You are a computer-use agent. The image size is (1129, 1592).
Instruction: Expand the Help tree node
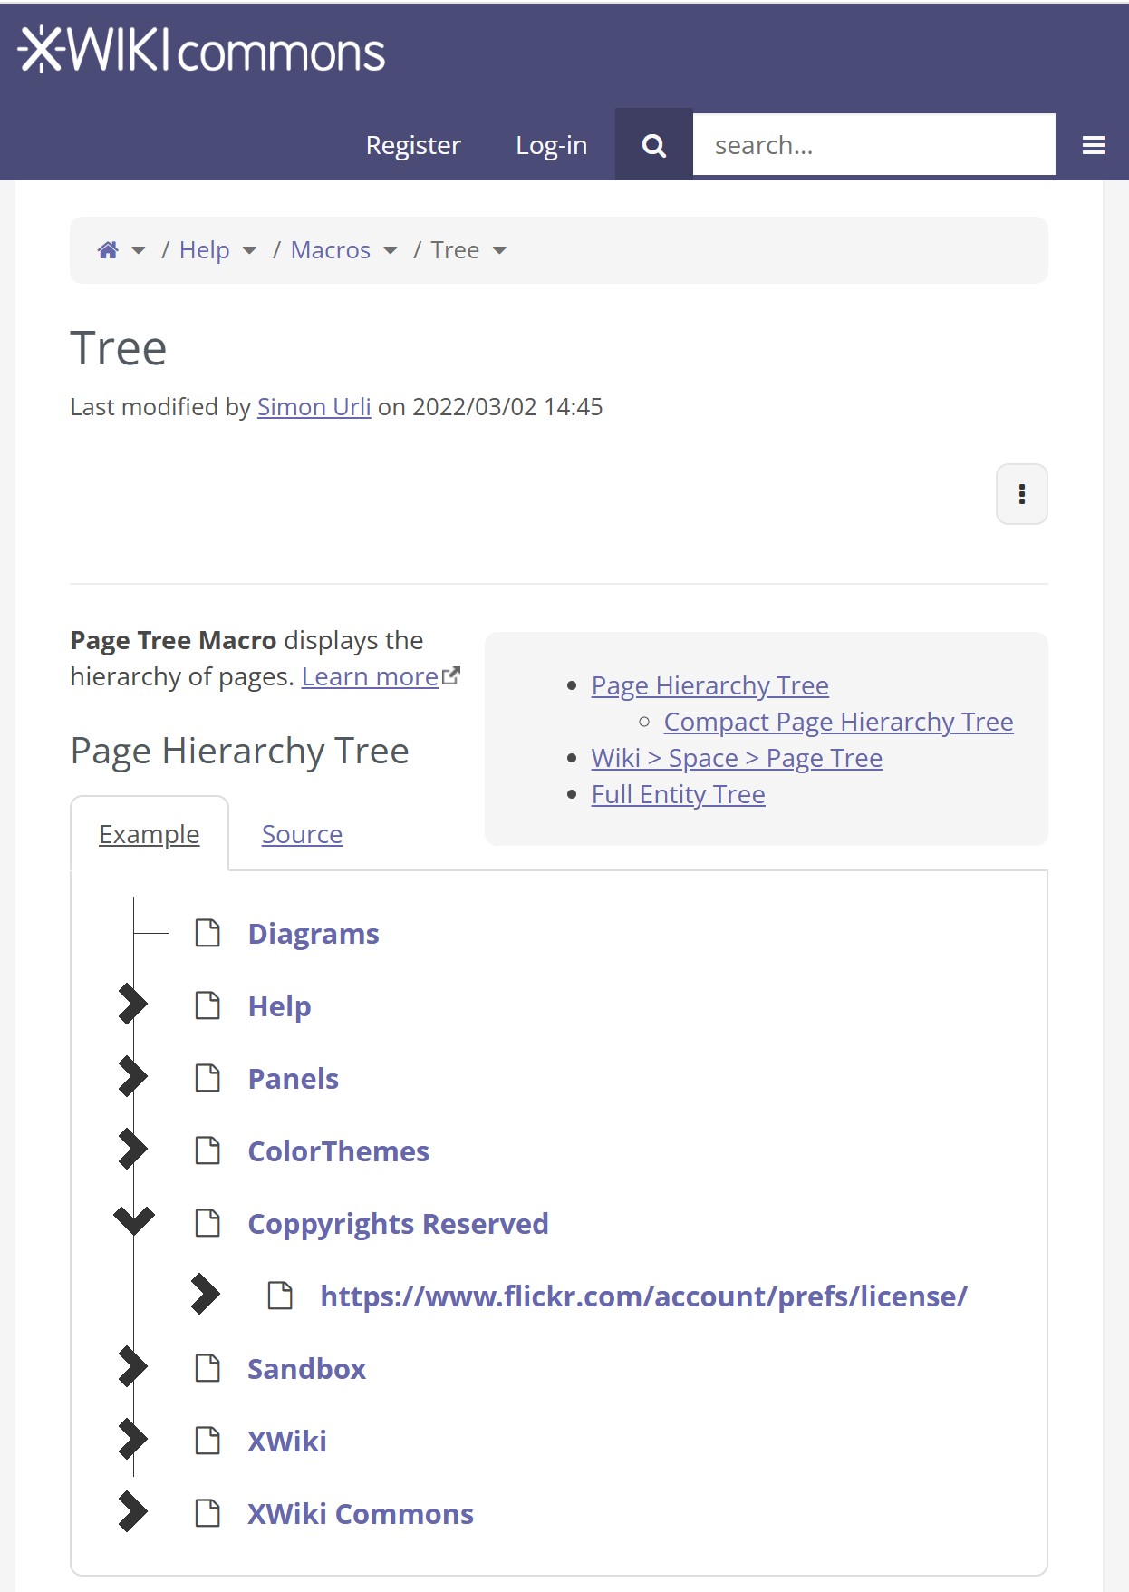pyautogui.click(x=132, y=1005)
